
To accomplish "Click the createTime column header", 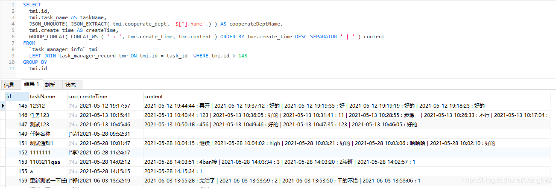I will [111, 97].
